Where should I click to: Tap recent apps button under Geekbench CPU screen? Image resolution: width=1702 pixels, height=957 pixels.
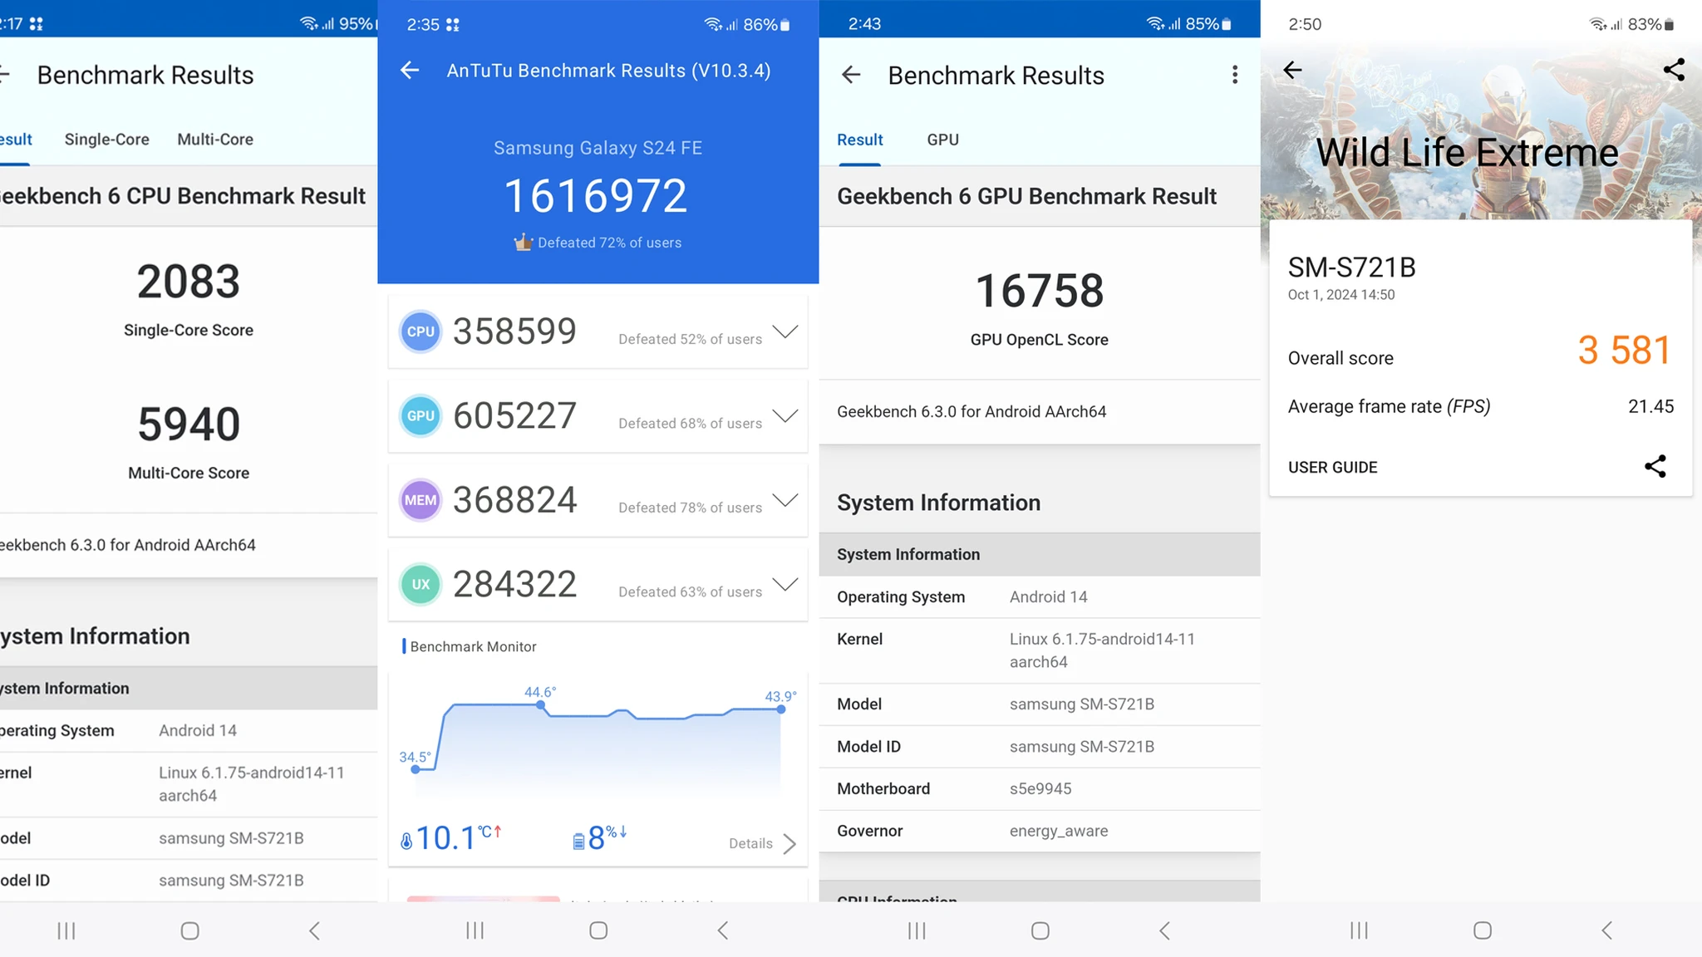tap(66, 930)
